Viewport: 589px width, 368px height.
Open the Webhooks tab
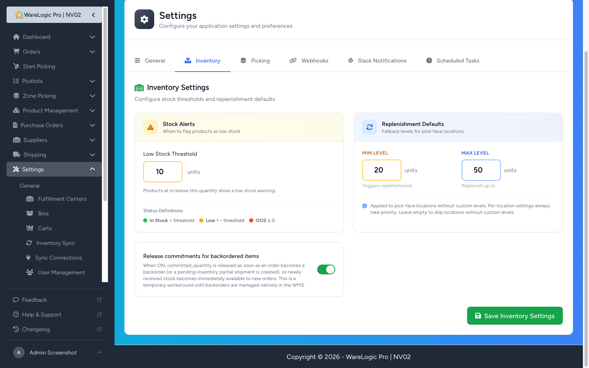(x=309, y=61)
